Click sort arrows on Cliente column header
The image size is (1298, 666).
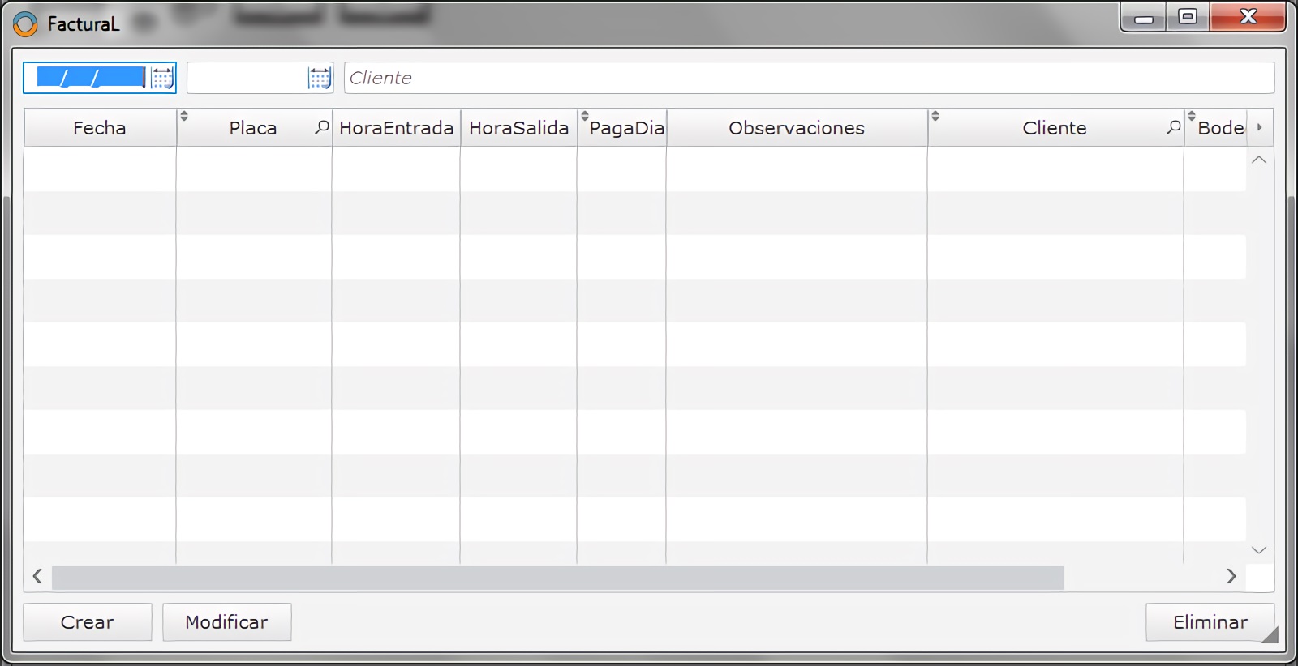pos(935,117)
